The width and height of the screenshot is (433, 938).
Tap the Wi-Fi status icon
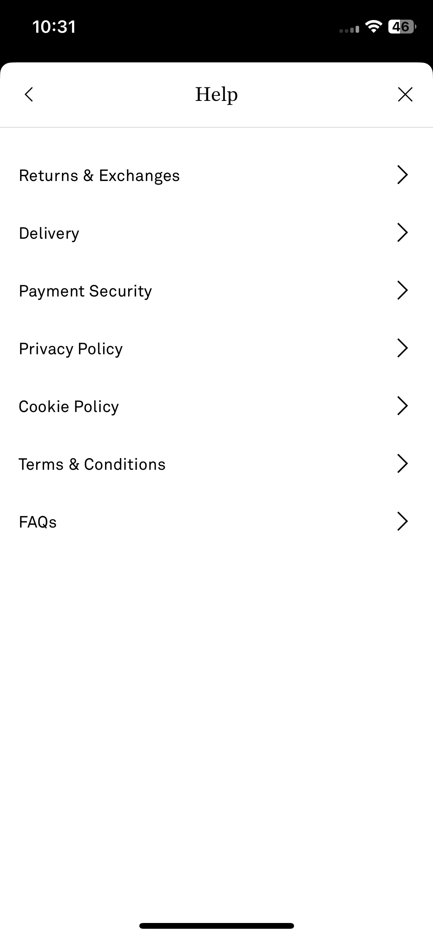(x=373, y=27)
